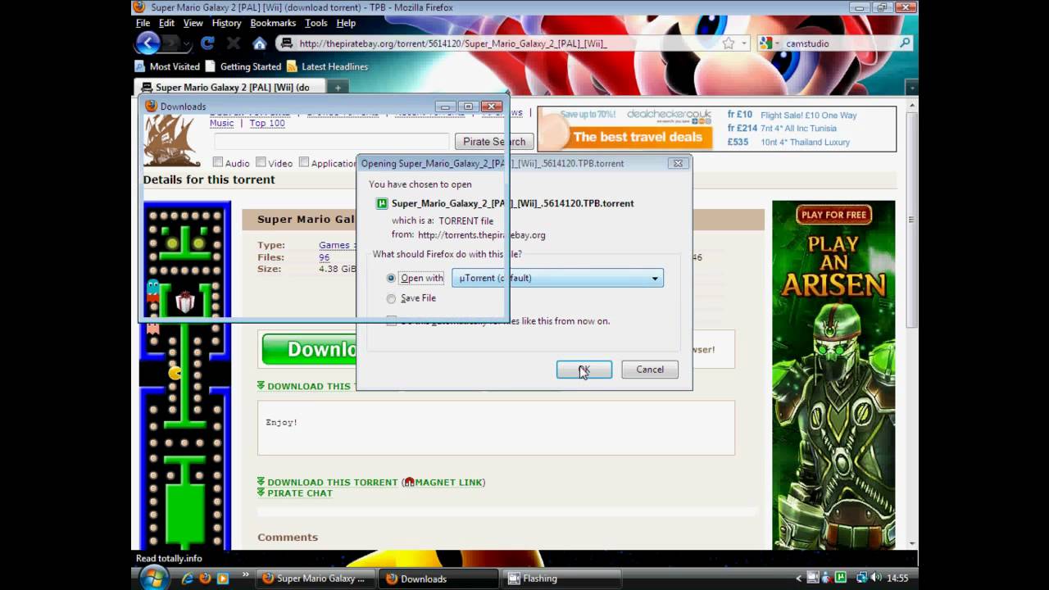Expand the list all tabs arrow
The height and width of the screenshot is (590, 1049).
(910, 87)
